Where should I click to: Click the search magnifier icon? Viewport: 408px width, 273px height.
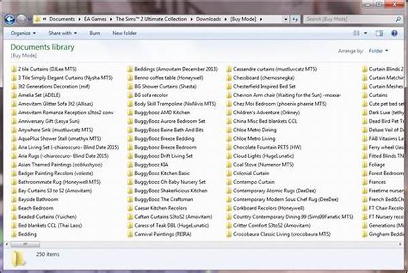398,19
